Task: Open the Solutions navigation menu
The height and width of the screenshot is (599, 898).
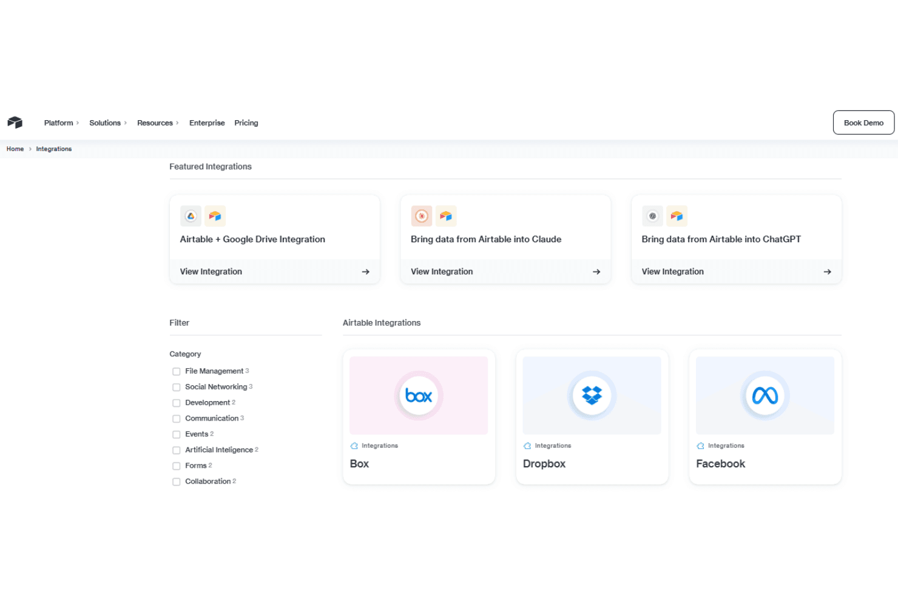Action: (x=105, y=123)
